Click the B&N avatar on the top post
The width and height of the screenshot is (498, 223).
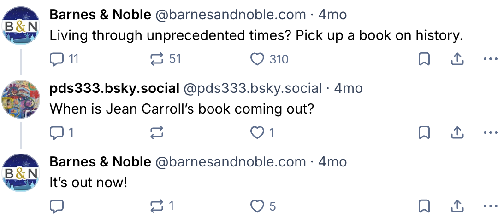(x=21, y=26)
